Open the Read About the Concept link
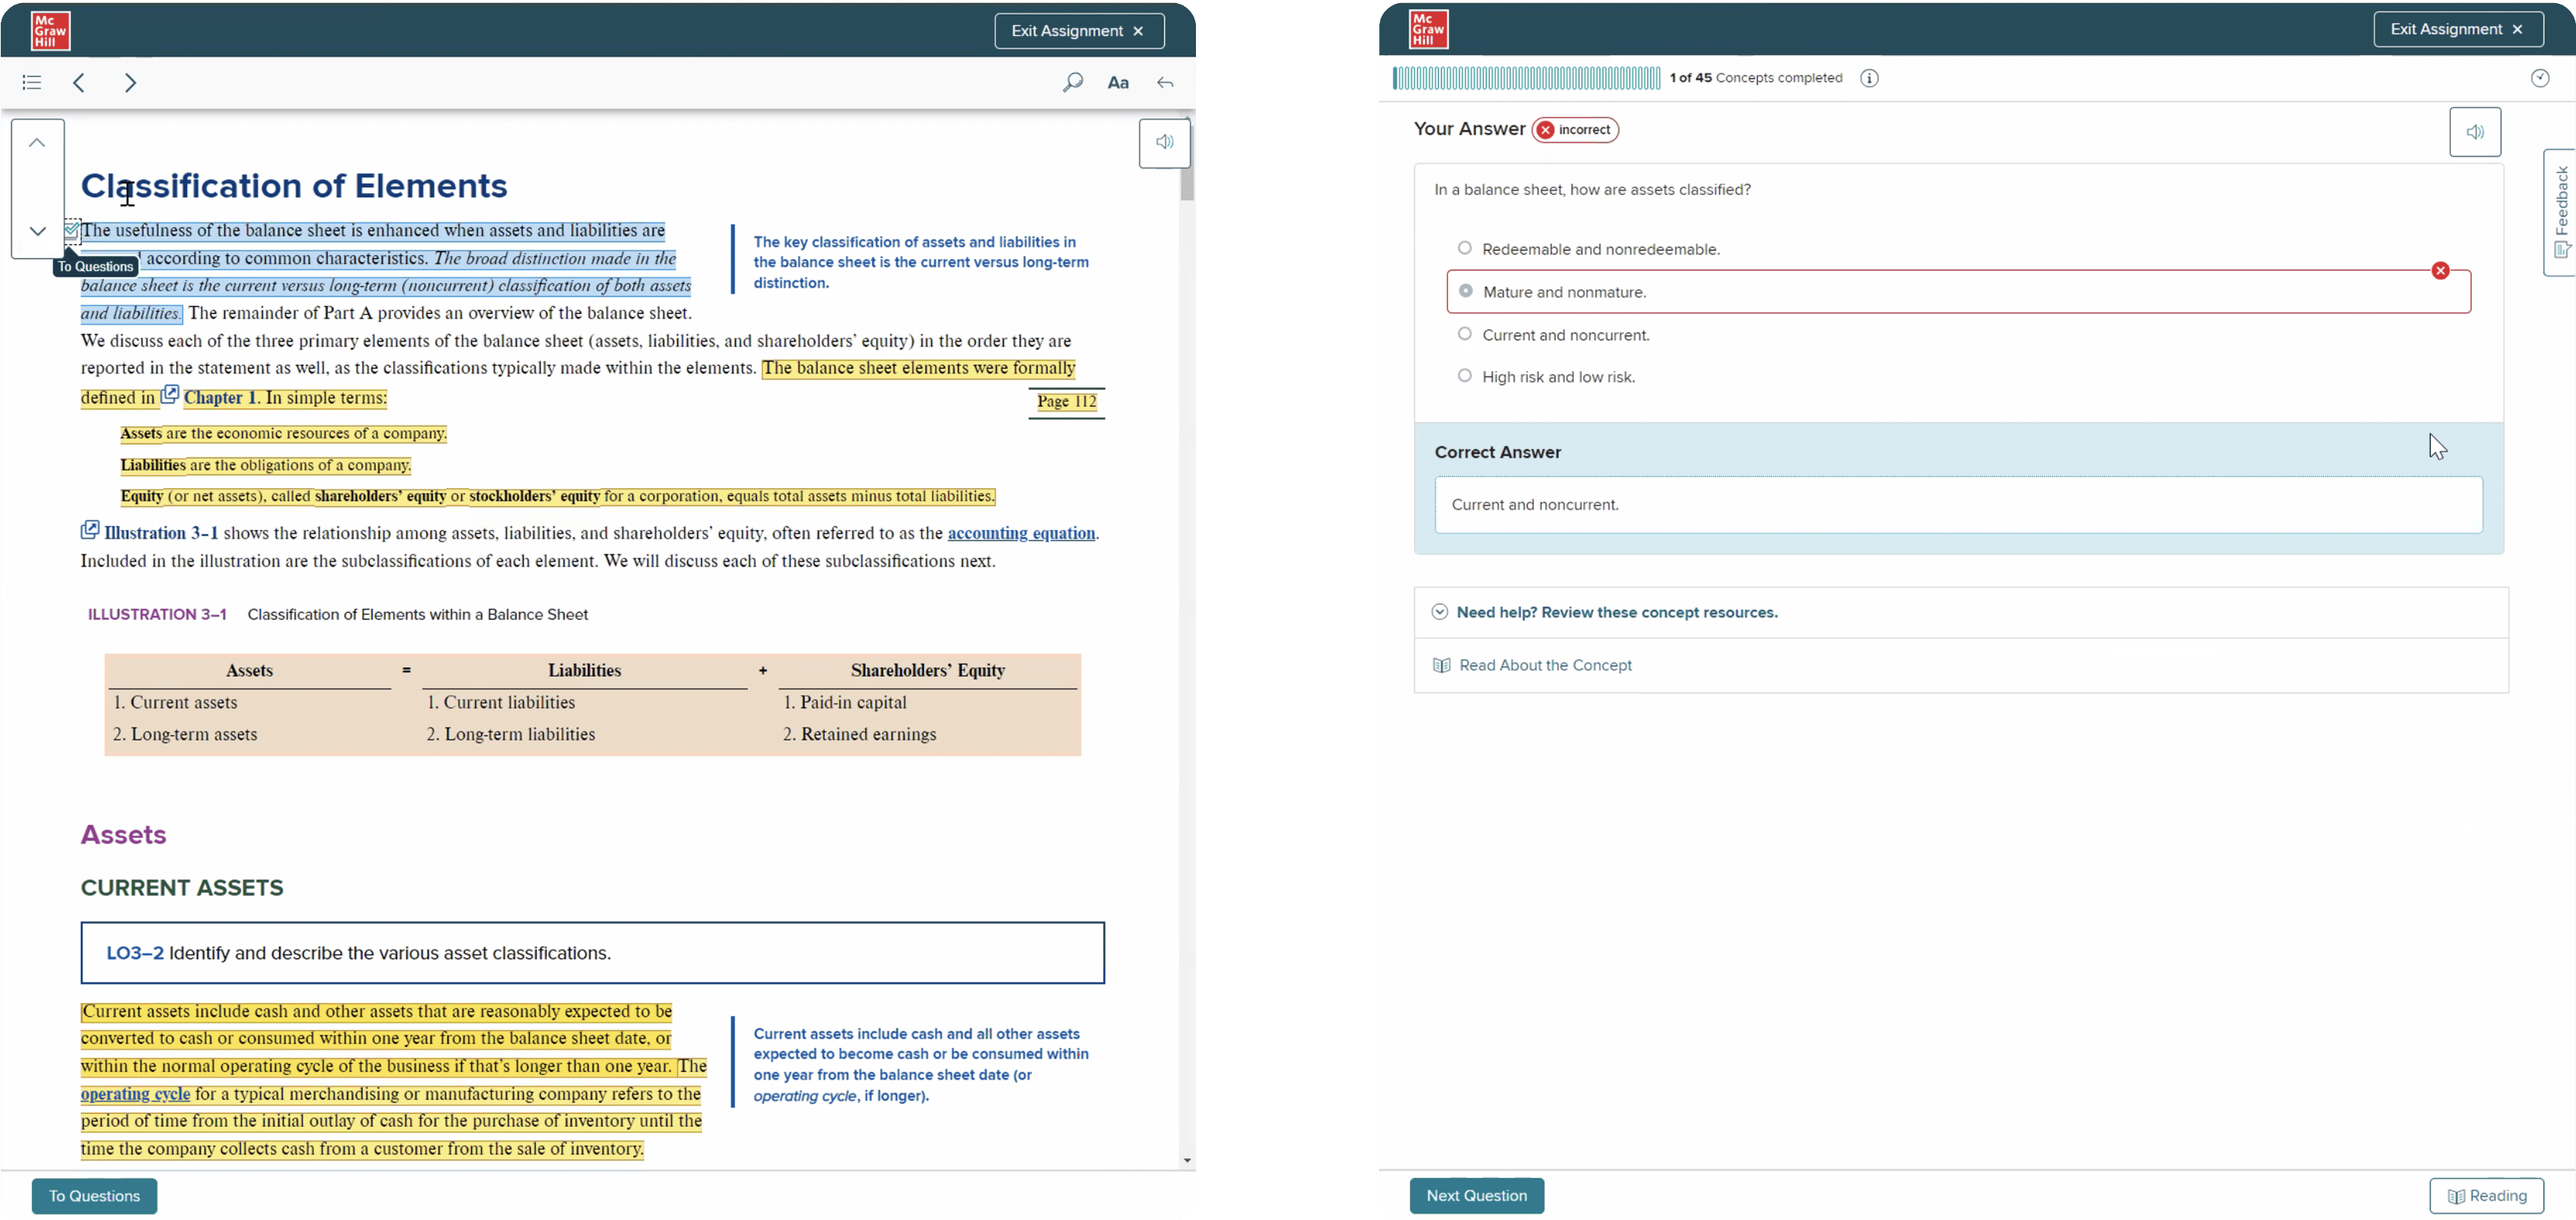The width and height of the screenshot is (2576, 1220). (1544, 665)
